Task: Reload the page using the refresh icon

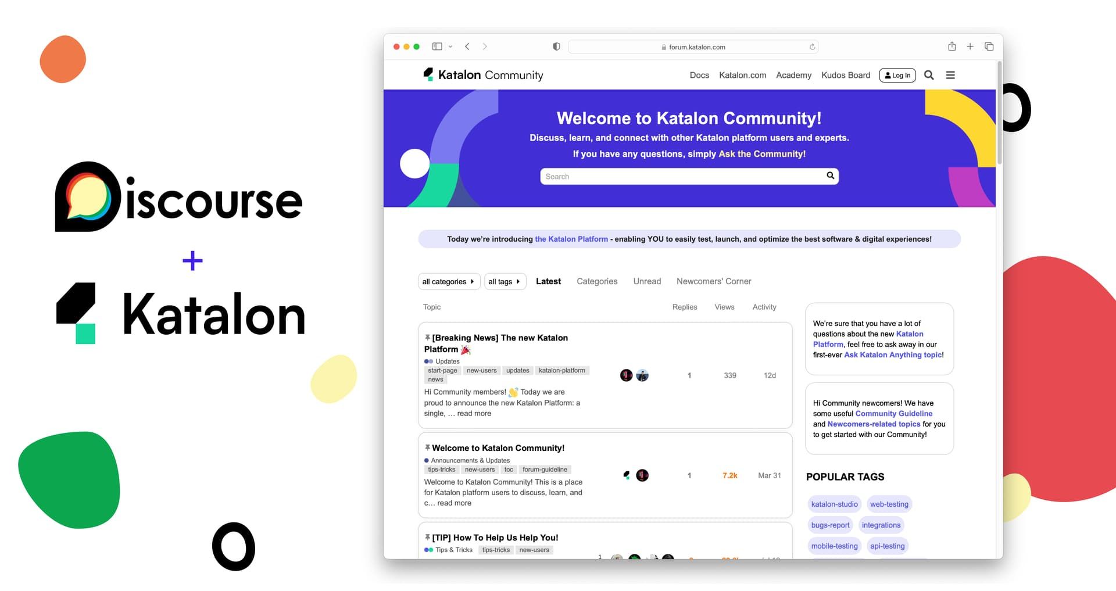Action: pyautogui.click(x=812, y=46)
